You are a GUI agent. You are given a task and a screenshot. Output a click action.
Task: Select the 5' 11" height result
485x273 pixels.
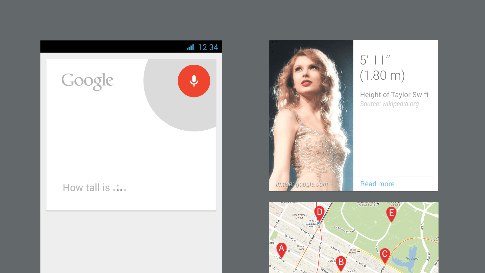point(375,60)
